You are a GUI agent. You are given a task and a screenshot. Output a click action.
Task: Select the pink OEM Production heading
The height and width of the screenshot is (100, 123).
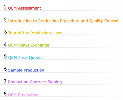pyautogui.click(x=23, y=95)
